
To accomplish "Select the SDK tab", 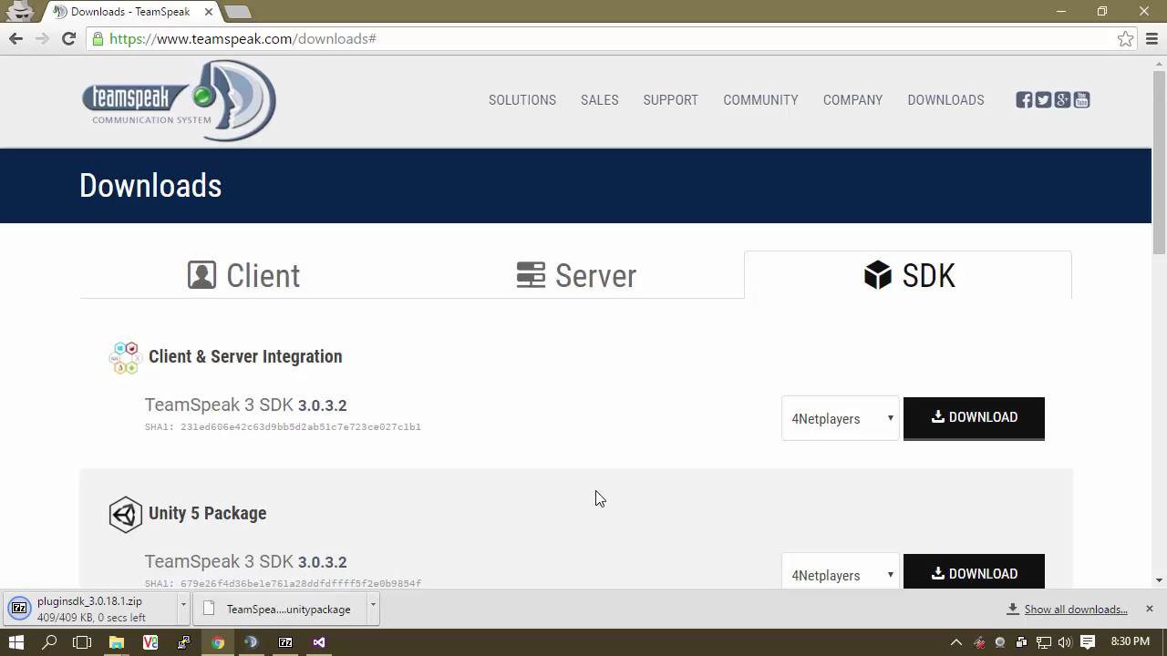I will coord(909,275).
